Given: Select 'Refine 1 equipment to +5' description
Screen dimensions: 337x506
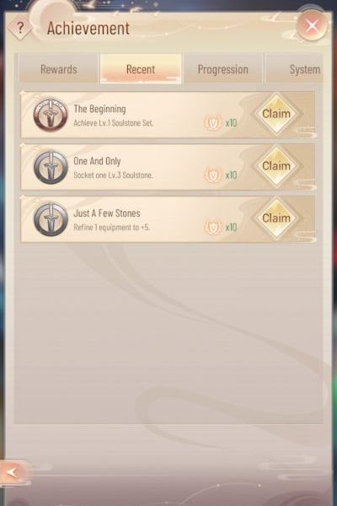Looking at the screenshot, I should click(111, 227).
